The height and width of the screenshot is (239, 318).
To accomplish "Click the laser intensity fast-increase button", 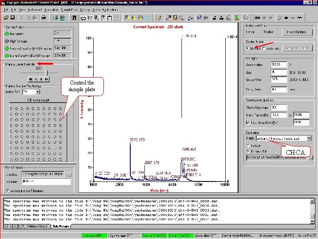I will [x=46, y=79].
